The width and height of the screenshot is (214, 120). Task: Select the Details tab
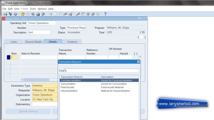click(53, 42)
